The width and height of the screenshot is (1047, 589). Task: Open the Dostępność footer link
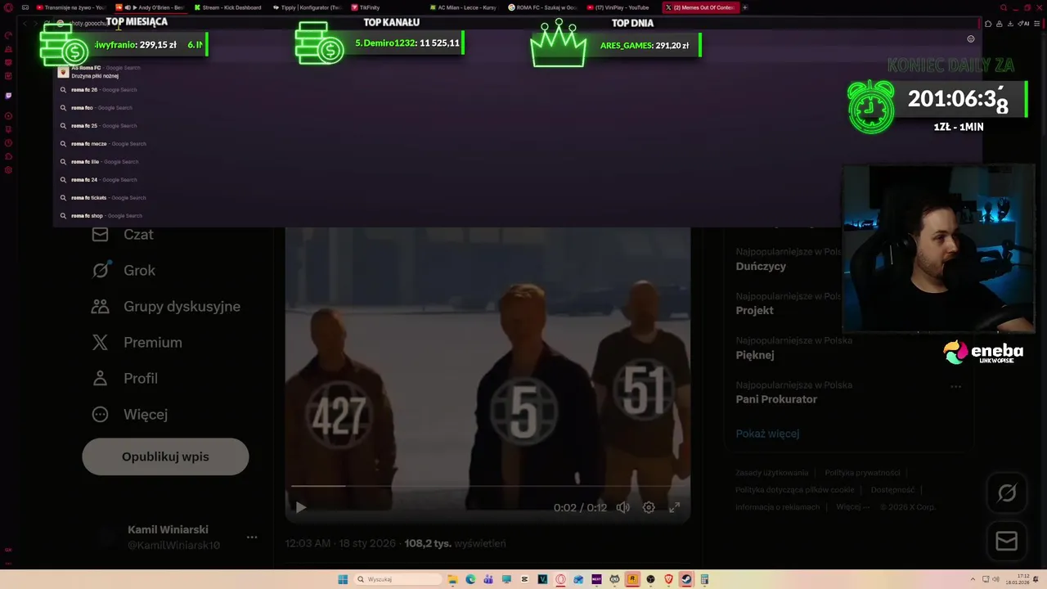pyautogui.click(x=892, y=490)
